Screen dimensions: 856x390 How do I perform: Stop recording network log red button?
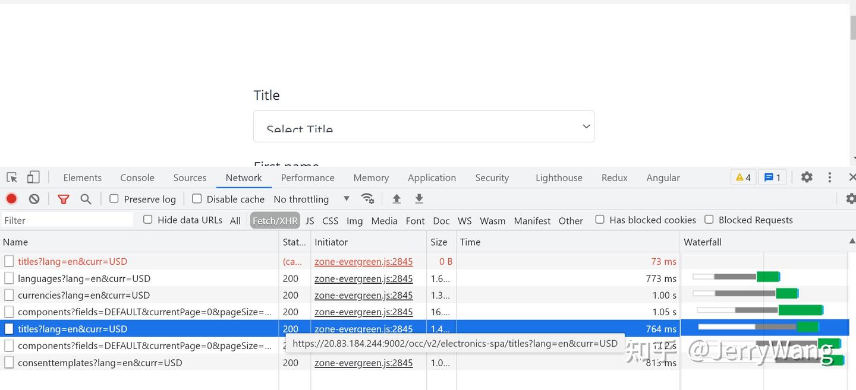(11, 199)
